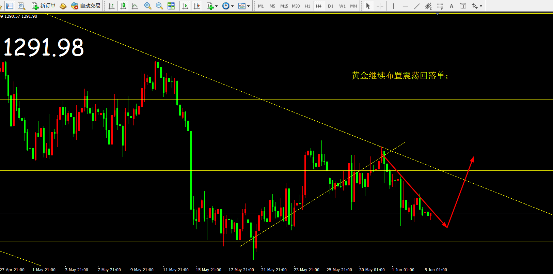Tile chart windows with the grid icon

[x=171, y=6]
